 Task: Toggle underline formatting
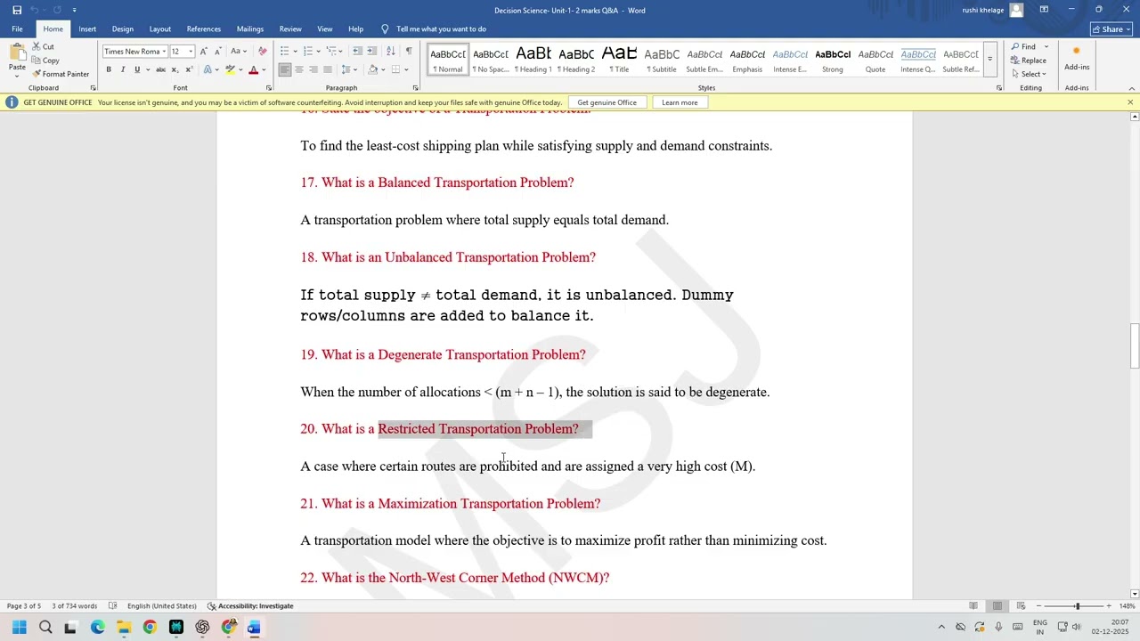(137, 69)
